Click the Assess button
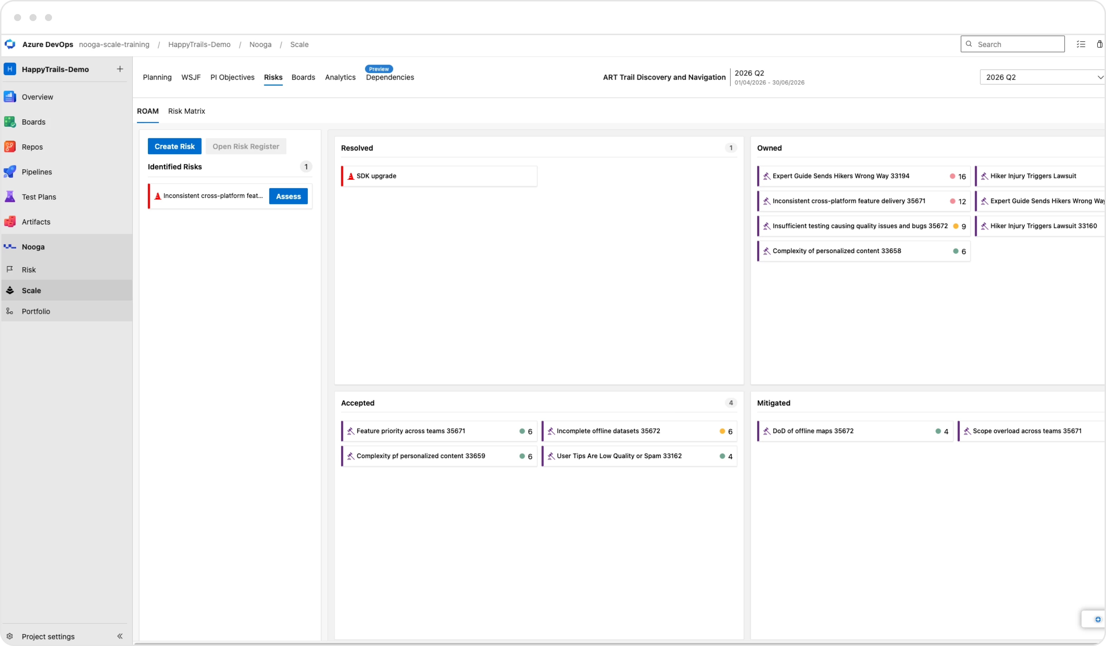The width and height of the screenshot is (1106, 646). [288, 197]
